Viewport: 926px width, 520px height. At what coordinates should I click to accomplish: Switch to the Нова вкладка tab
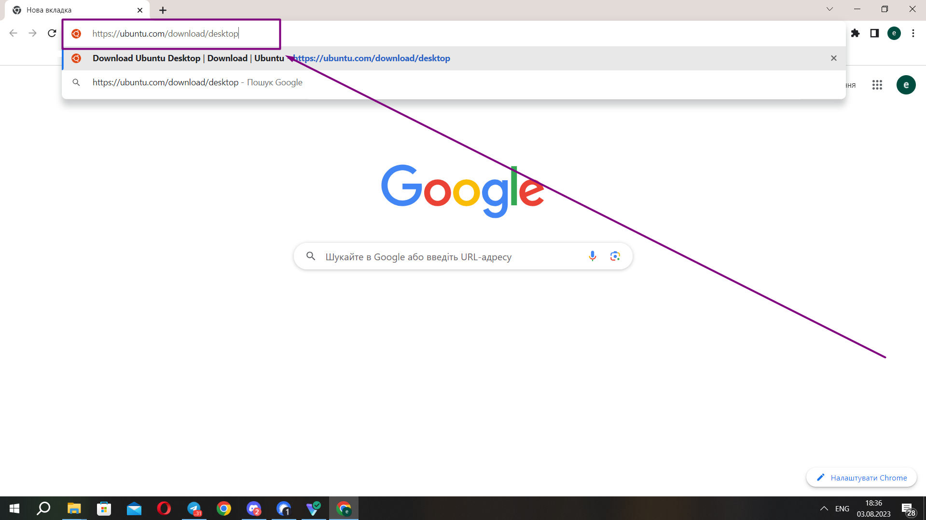click(x=77, y=10)
